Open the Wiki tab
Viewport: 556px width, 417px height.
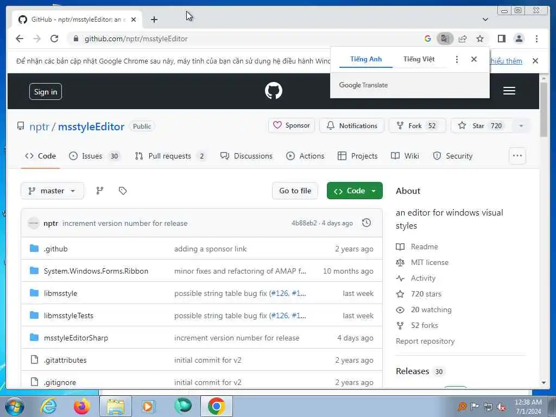coord(405,156)
